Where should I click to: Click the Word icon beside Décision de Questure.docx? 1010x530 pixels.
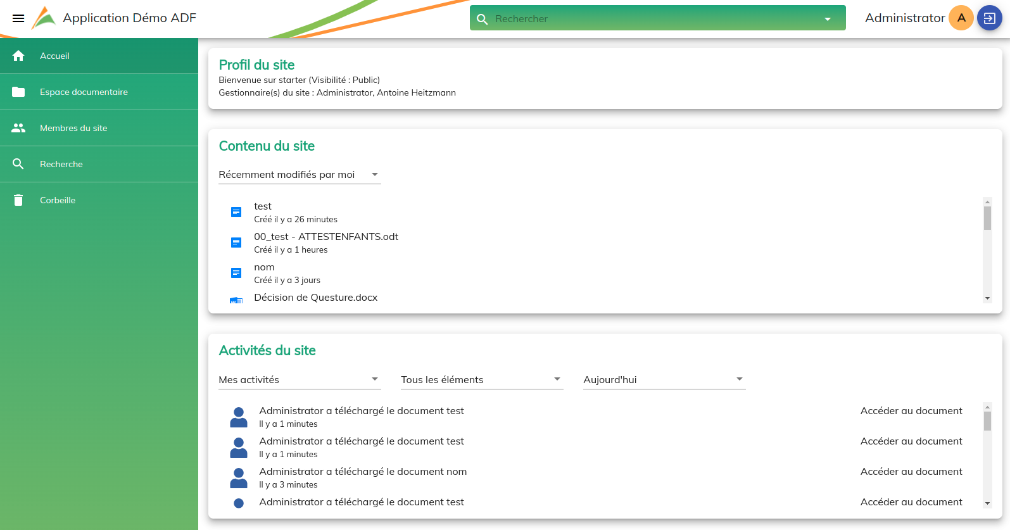236,301
